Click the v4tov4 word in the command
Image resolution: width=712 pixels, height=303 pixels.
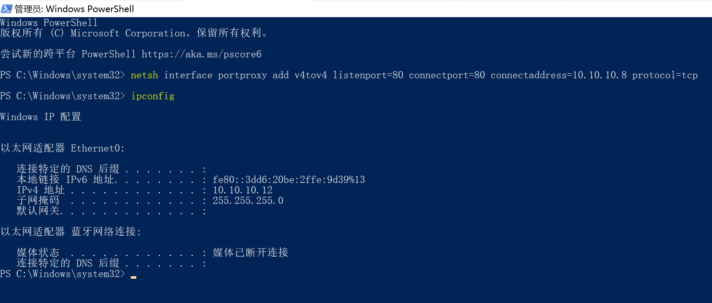click(310, 75)
